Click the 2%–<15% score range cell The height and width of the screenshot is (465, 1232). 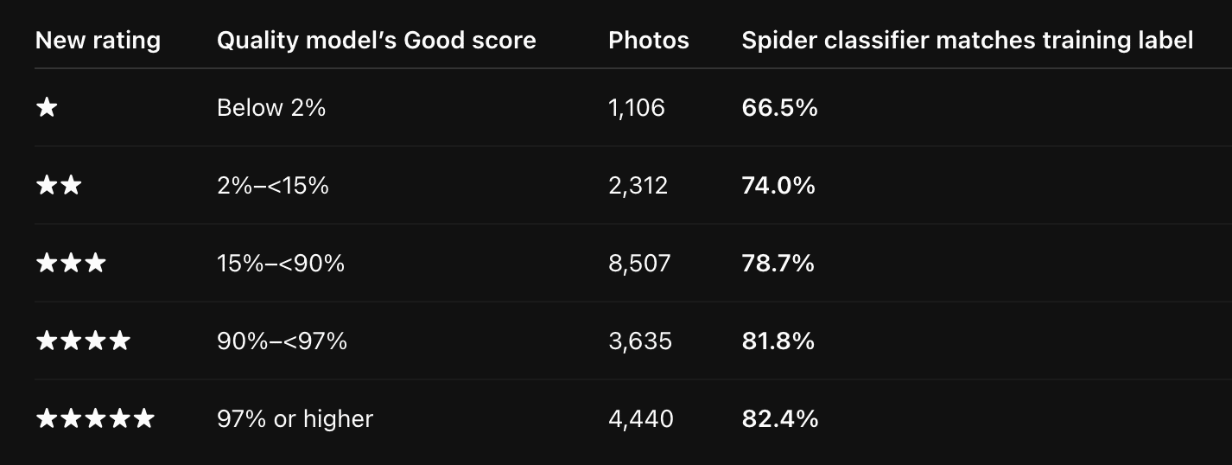coord(273,186)
